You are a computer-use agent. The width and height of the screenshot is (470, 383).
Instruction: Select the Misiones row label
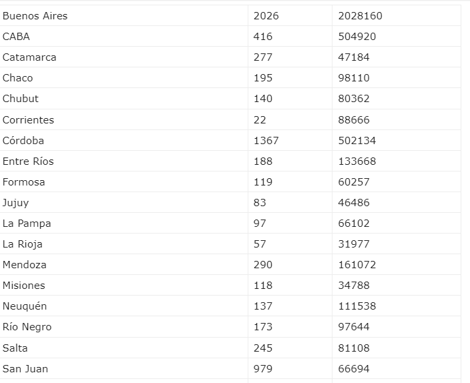(x=24, y=286)
